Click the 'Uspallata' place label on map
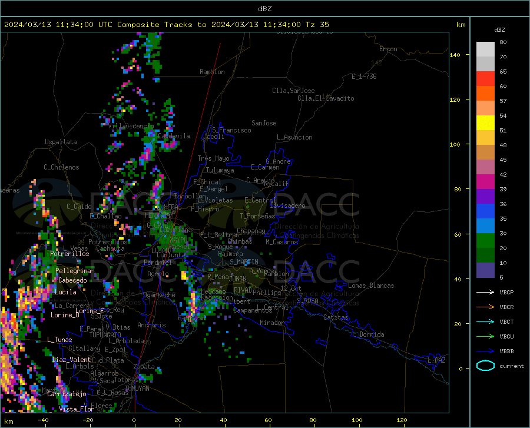The image size is (530, 428). (x=61, y=142)
